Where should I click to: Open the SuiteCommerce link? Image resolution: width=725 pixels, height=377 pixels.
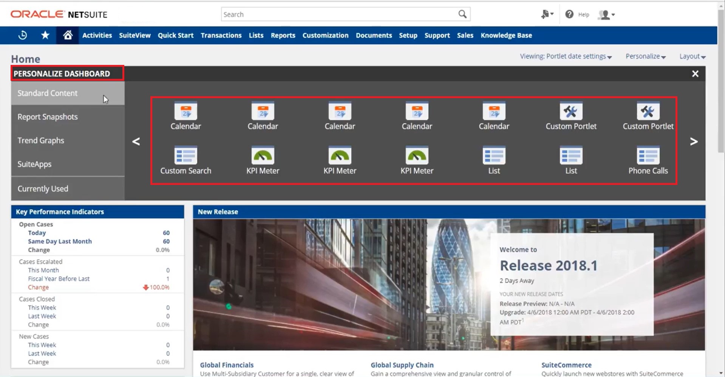coord(566,365)
